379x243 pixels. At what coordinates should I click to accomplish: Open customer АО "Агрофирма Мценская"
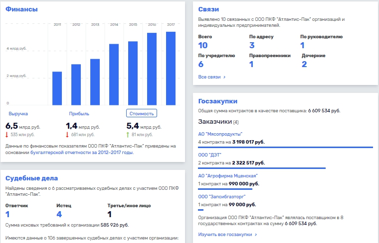228,176
